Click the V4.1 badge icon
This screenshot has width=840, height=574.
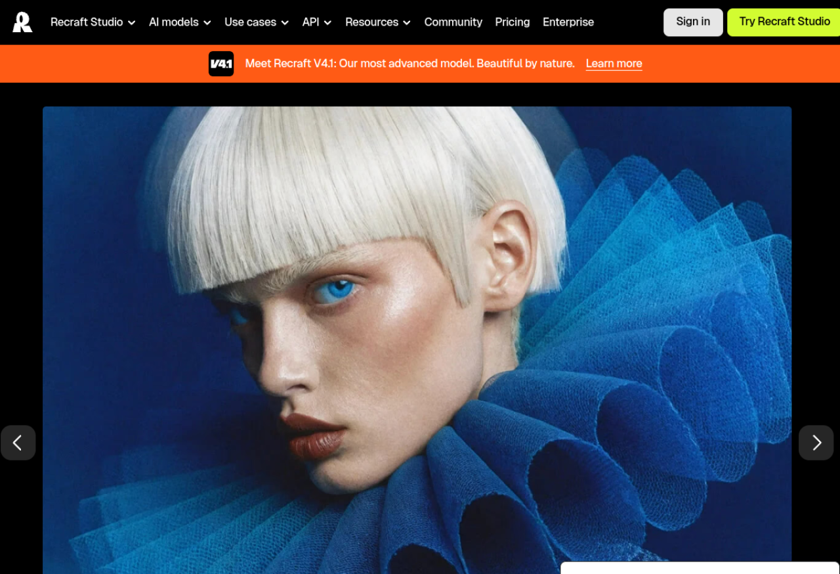click(x=221, y=64)
